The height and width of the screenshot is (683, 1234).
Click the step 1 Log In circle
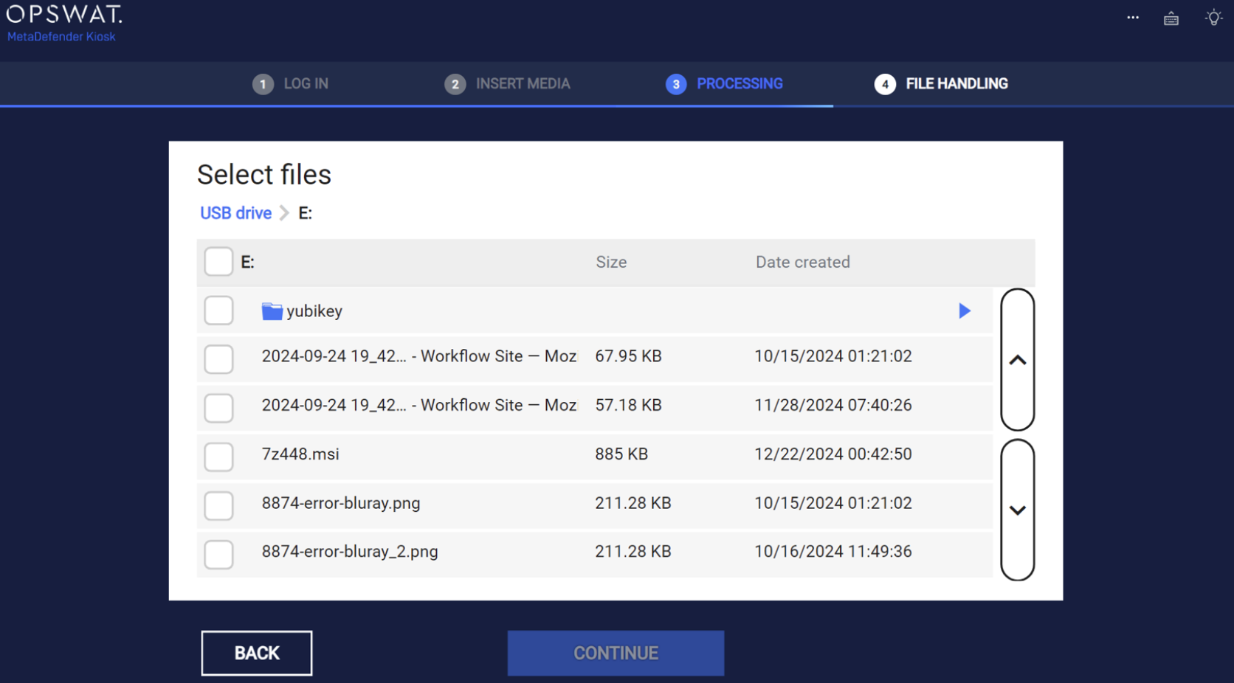point(263,84)
